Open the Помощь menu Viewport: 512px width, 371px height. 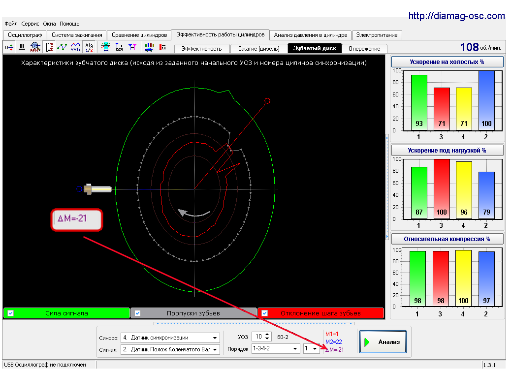pos(69,24)
